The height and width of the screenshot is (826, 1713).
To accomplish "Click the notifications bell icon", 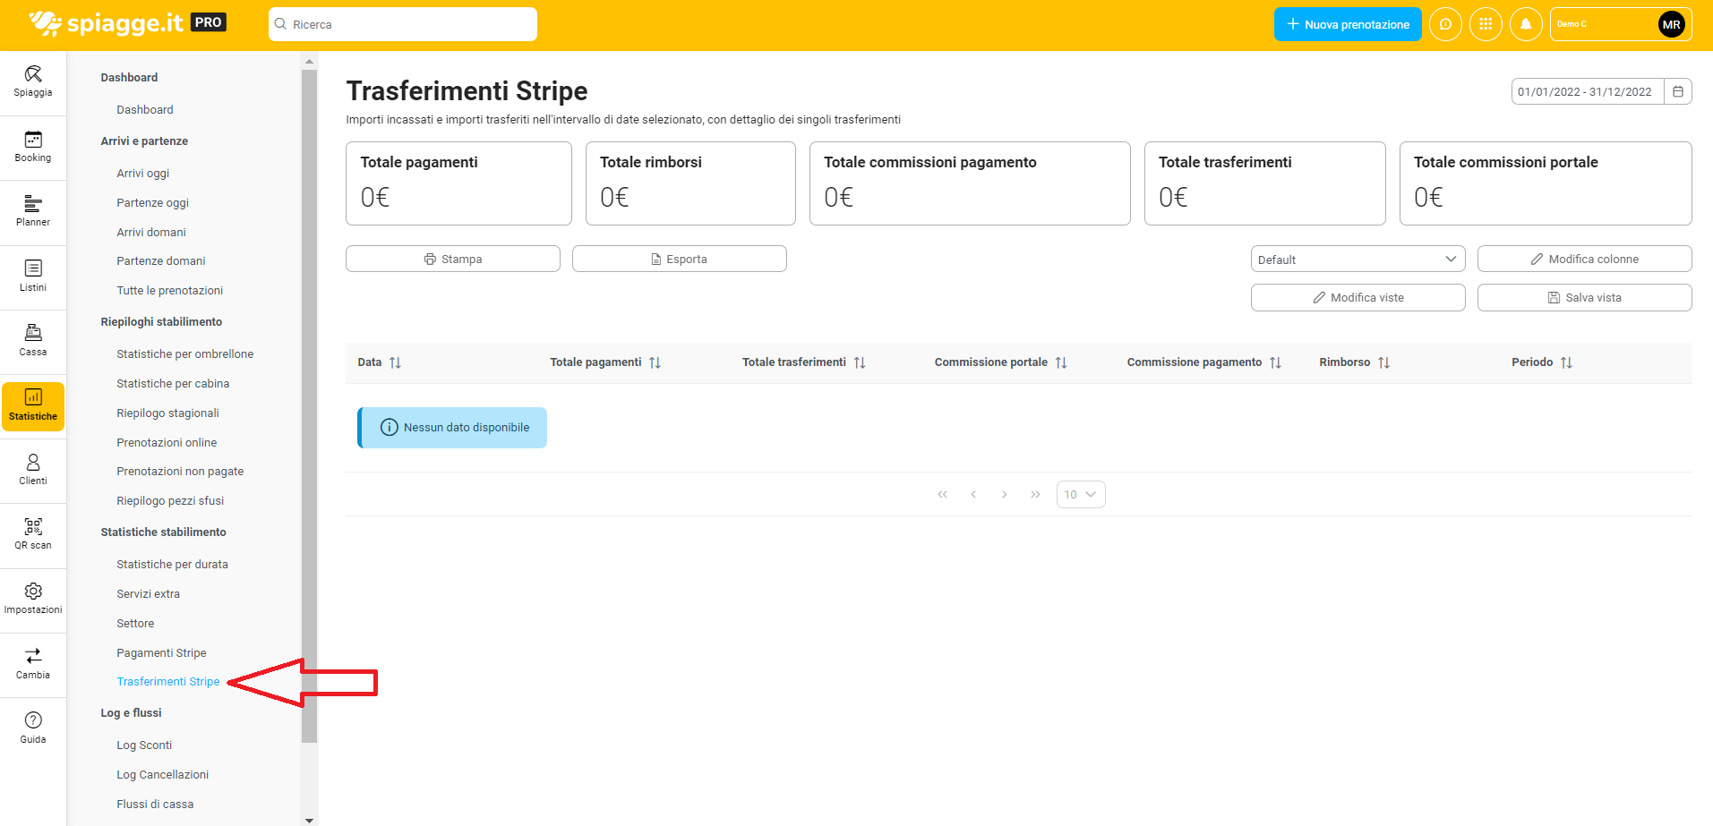I will pos(1526,24).
